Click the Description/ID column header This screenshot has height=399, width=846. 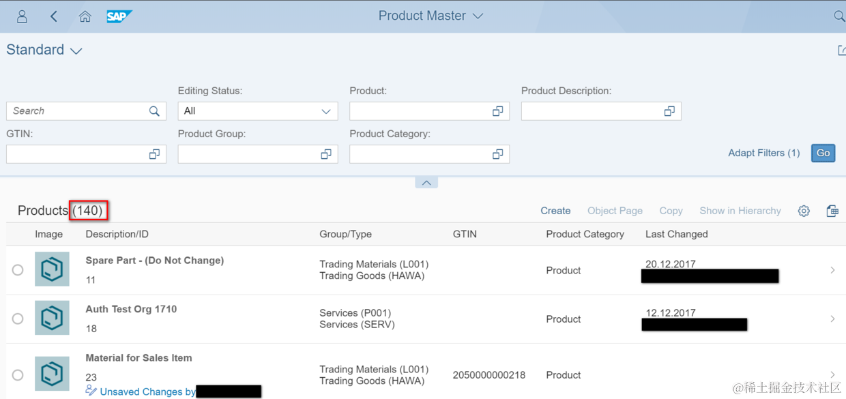tap(117, 234)
